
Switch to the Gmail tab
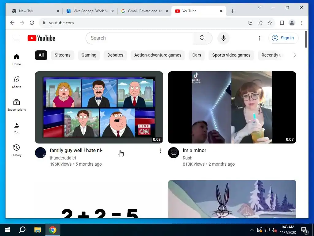point(145,11)
